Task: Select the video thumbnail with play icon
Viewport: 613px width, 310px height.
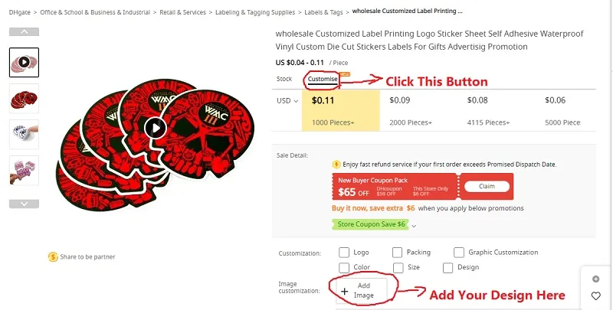Action: tap(25, 62)
